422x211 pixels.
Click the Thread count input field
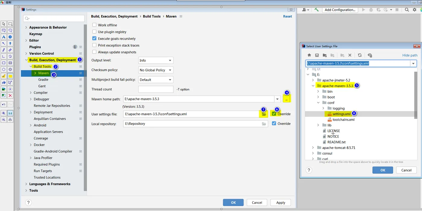click(156, 89)
